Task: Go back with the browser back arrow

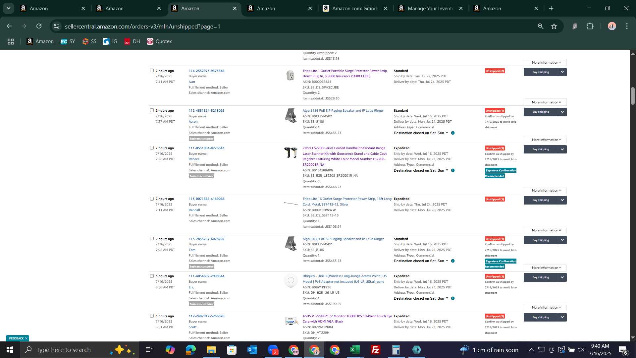Action: click(9, 26)
